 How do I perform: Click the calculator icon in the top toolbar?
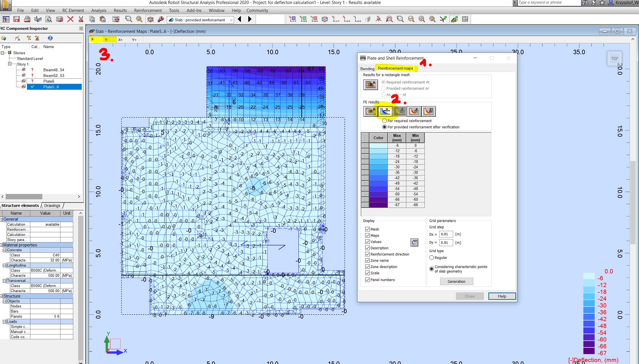pos(115,19)
